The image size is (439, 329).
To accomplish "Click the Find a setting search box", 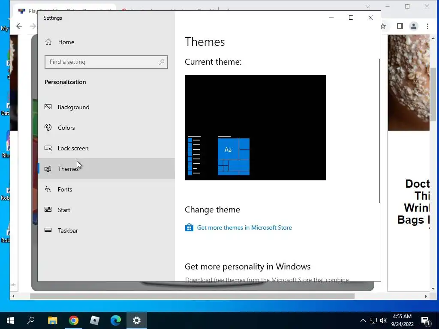I will click(x=106, y=62).
